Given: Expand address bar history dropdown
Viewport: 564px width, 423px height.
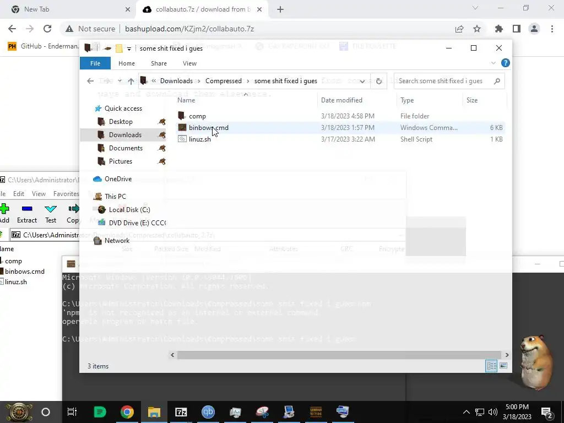Looking at the screenshot, I should click(362, 81).
